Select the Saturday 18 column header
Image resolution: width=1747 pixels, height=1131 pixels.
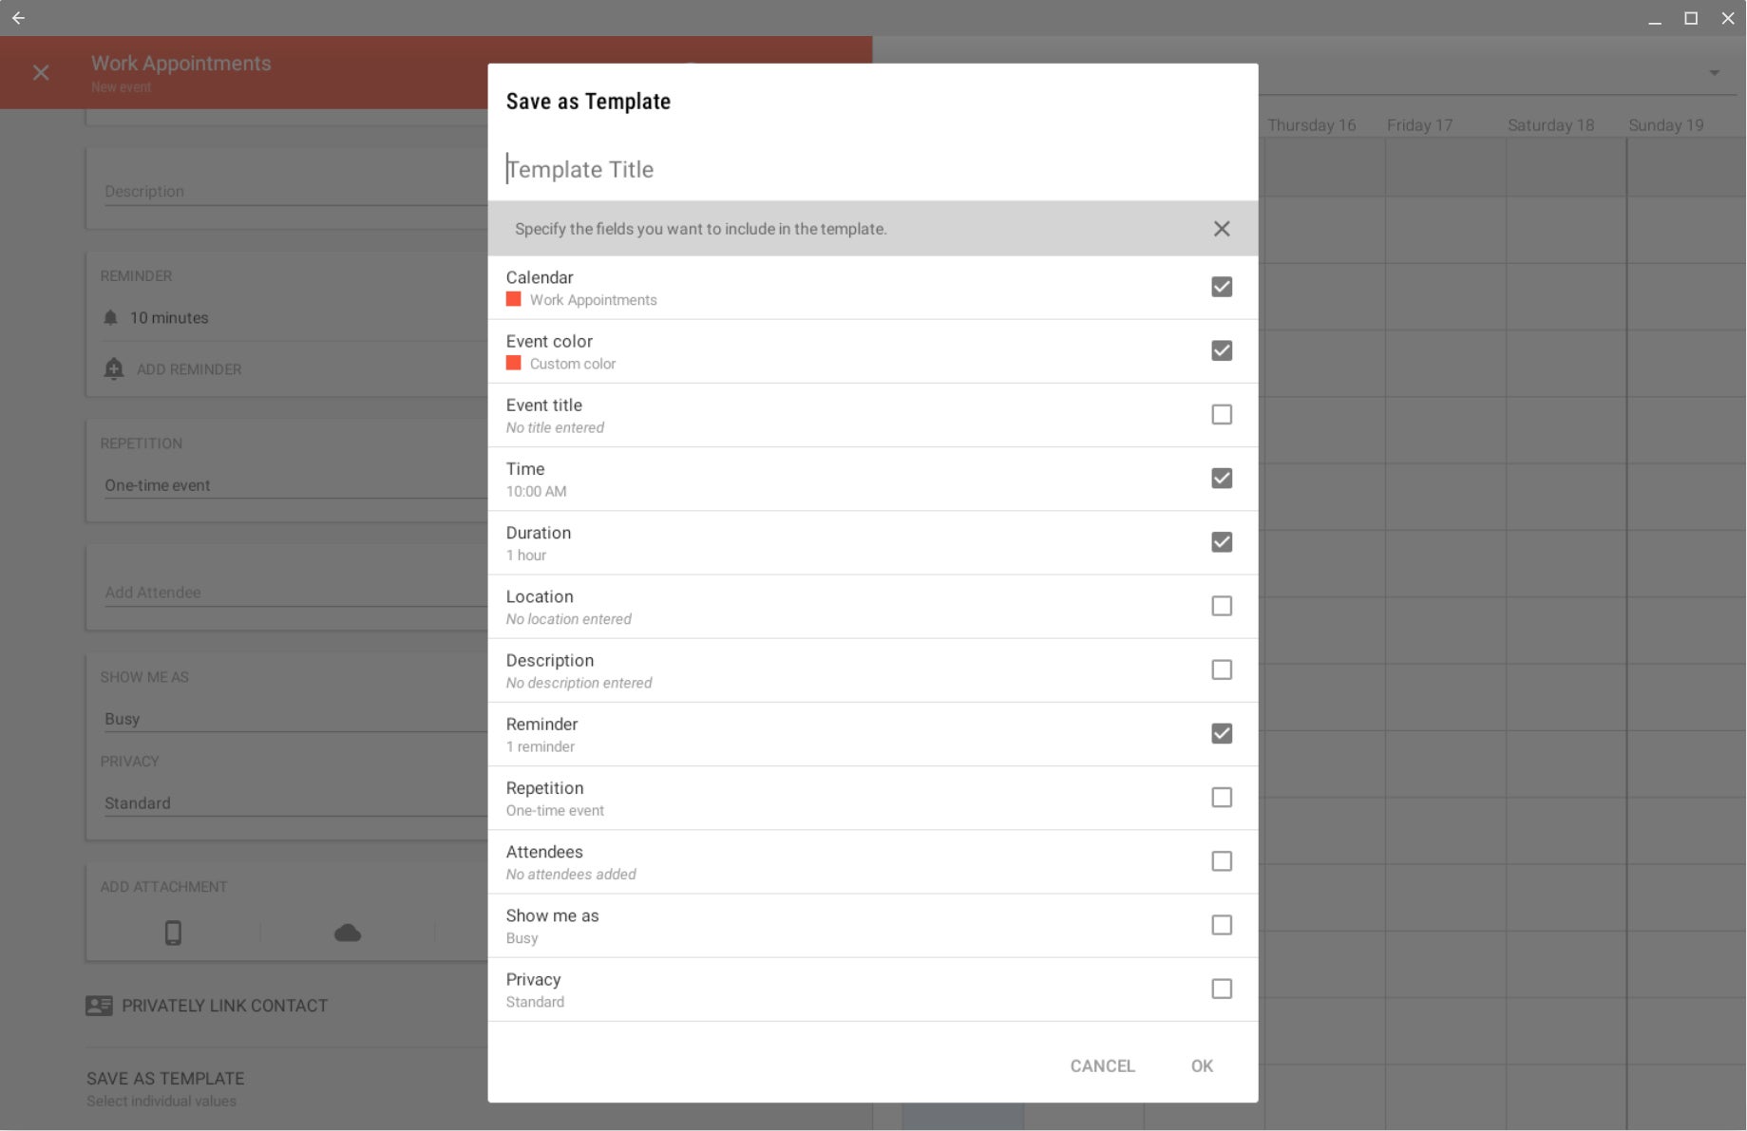click(x=1550, y=125)
